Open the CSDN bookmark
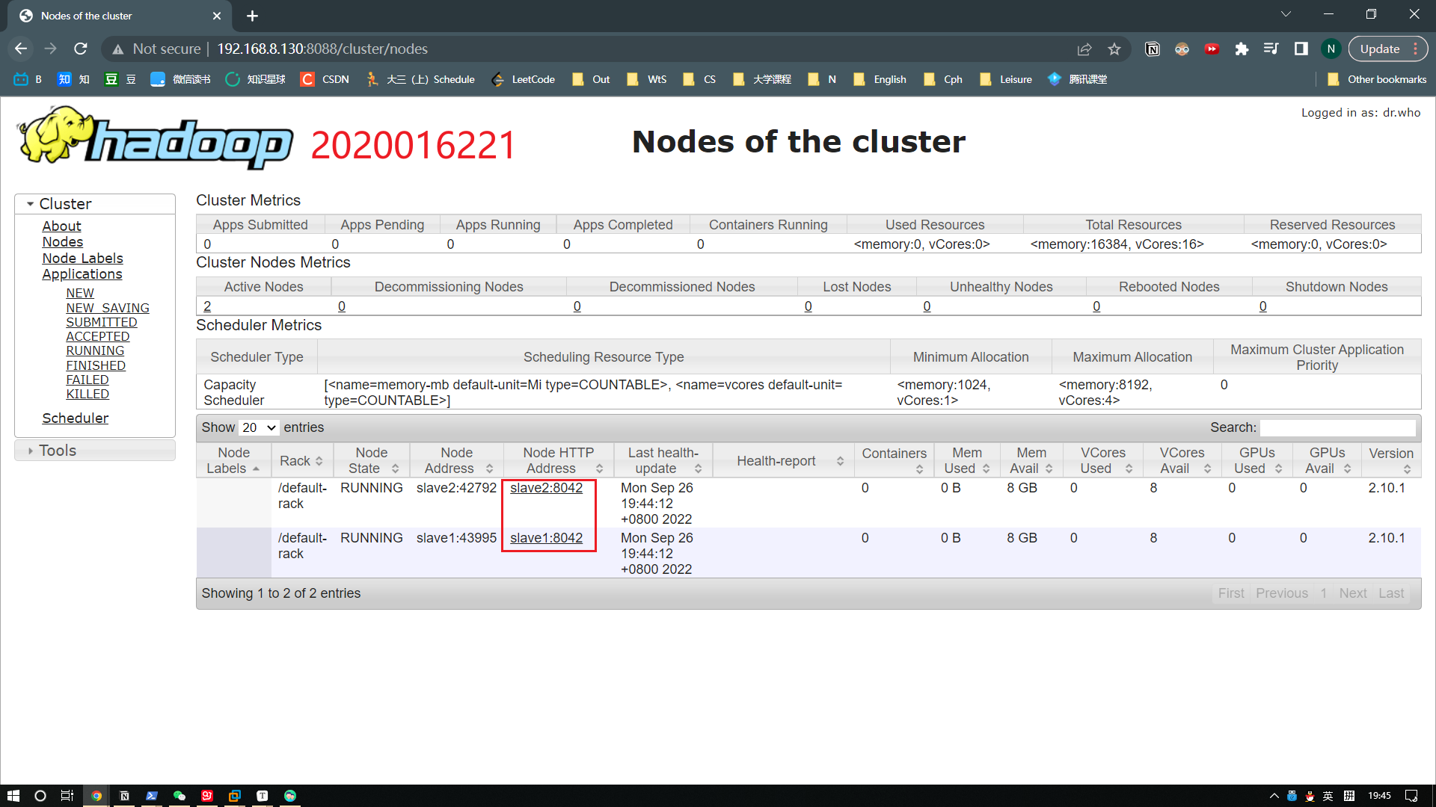 point(325,79)
